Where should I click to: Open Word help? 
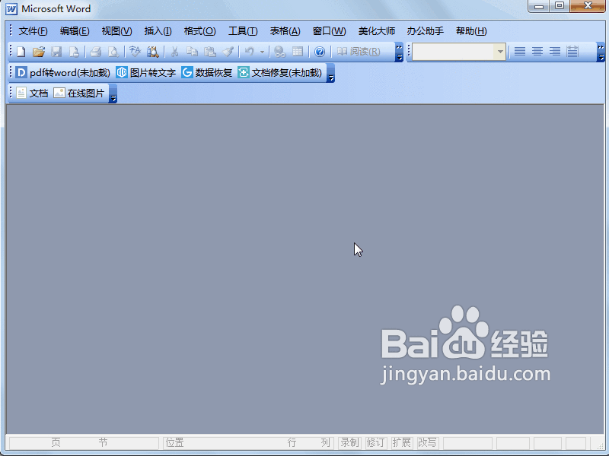tap(318, 51)
